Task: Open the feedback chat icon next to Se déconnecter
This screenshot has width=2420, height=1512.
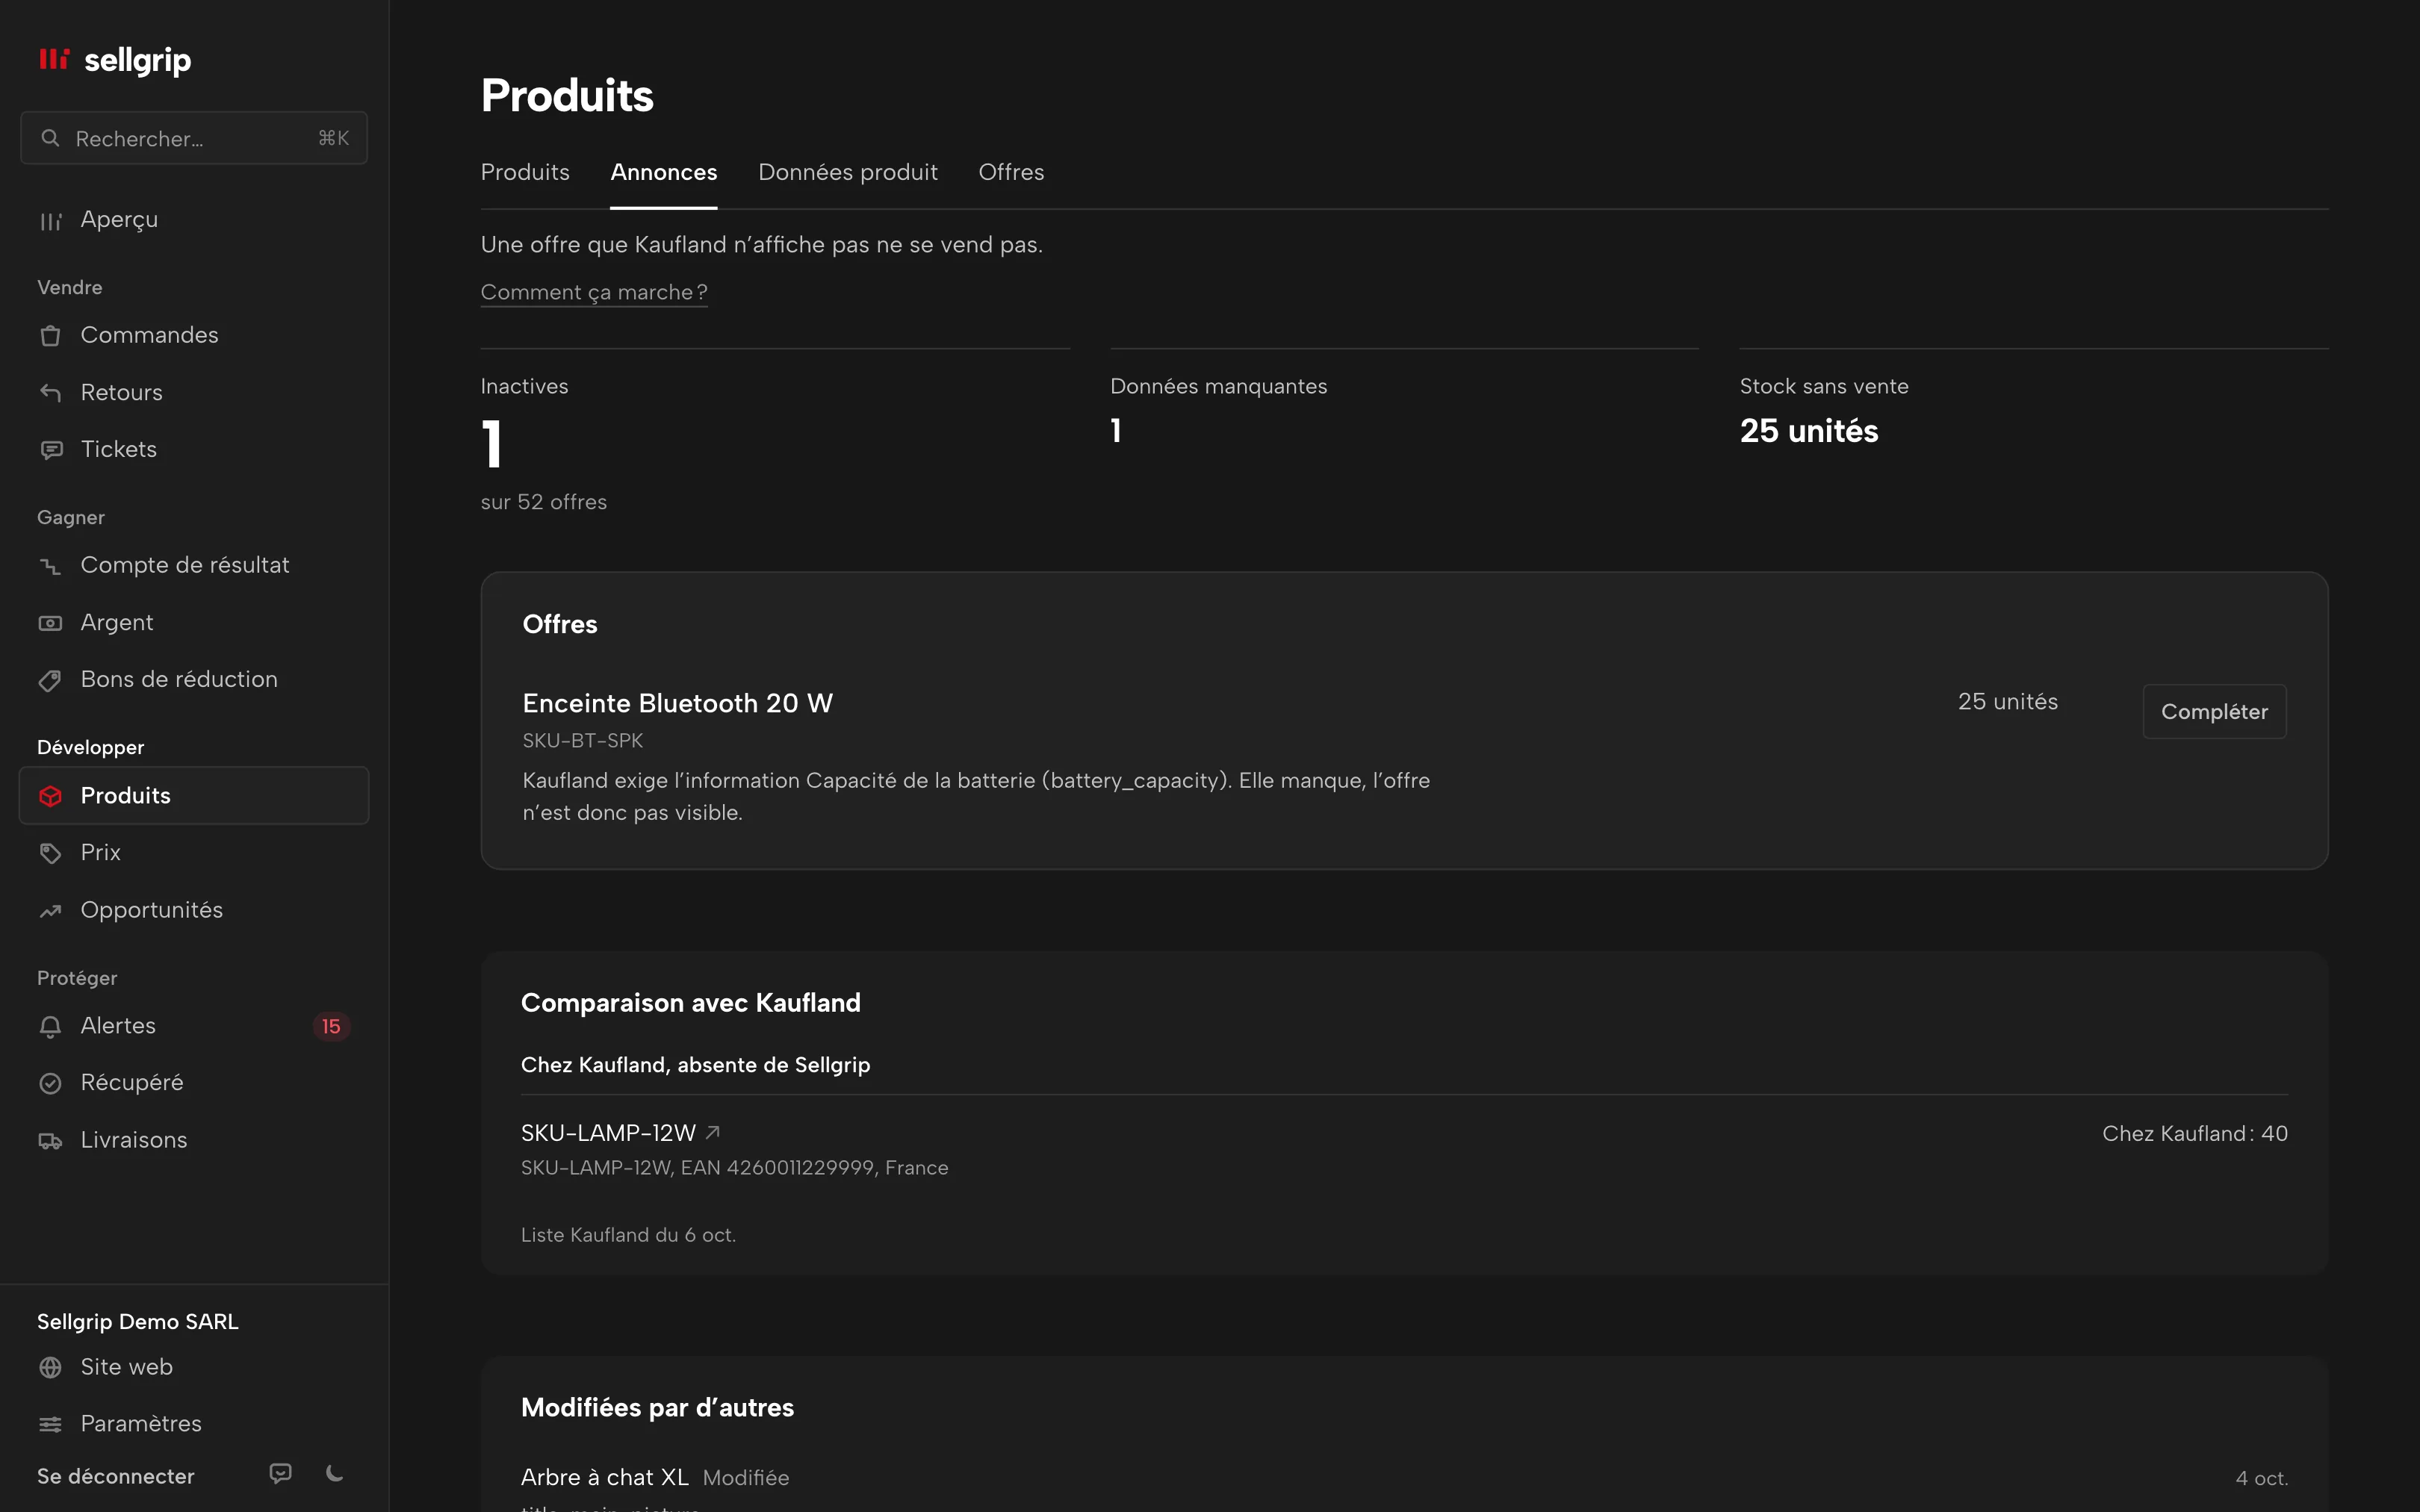Action: point(281,1473)
